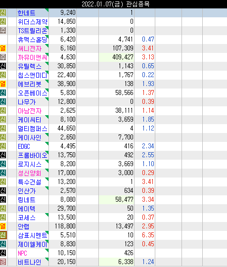The width and height of the screenshot is (227, 267).
Task: Select stock name 에브리봇
Action: (30, 84)
